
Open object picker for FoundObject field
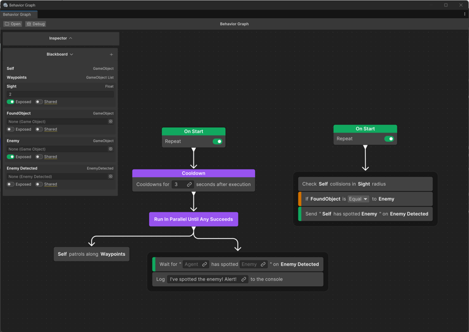[x=111, y=121]
